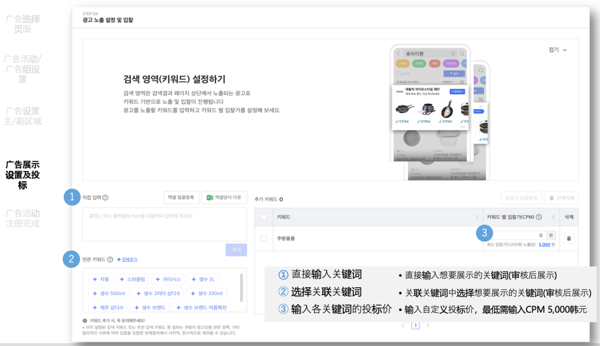Add the related keyword 아이시스
The image size is (600, 346).
point(168,279)
